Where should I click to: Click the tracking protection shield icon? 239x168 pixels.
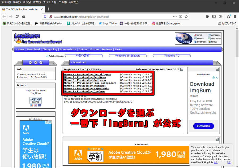[x=45, y=17]
